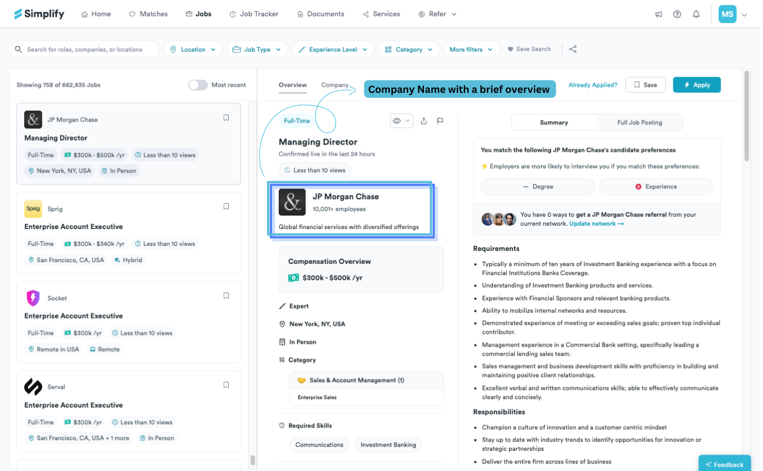Open the announcements megaphone icon

pyautogui.click(x=658, y=14)
